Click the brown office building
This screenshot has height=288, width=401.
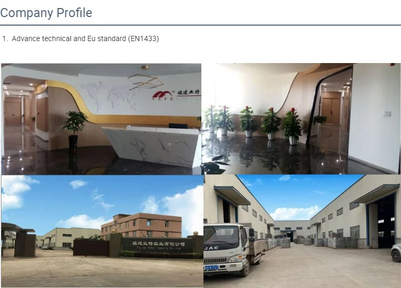point(141,225)
